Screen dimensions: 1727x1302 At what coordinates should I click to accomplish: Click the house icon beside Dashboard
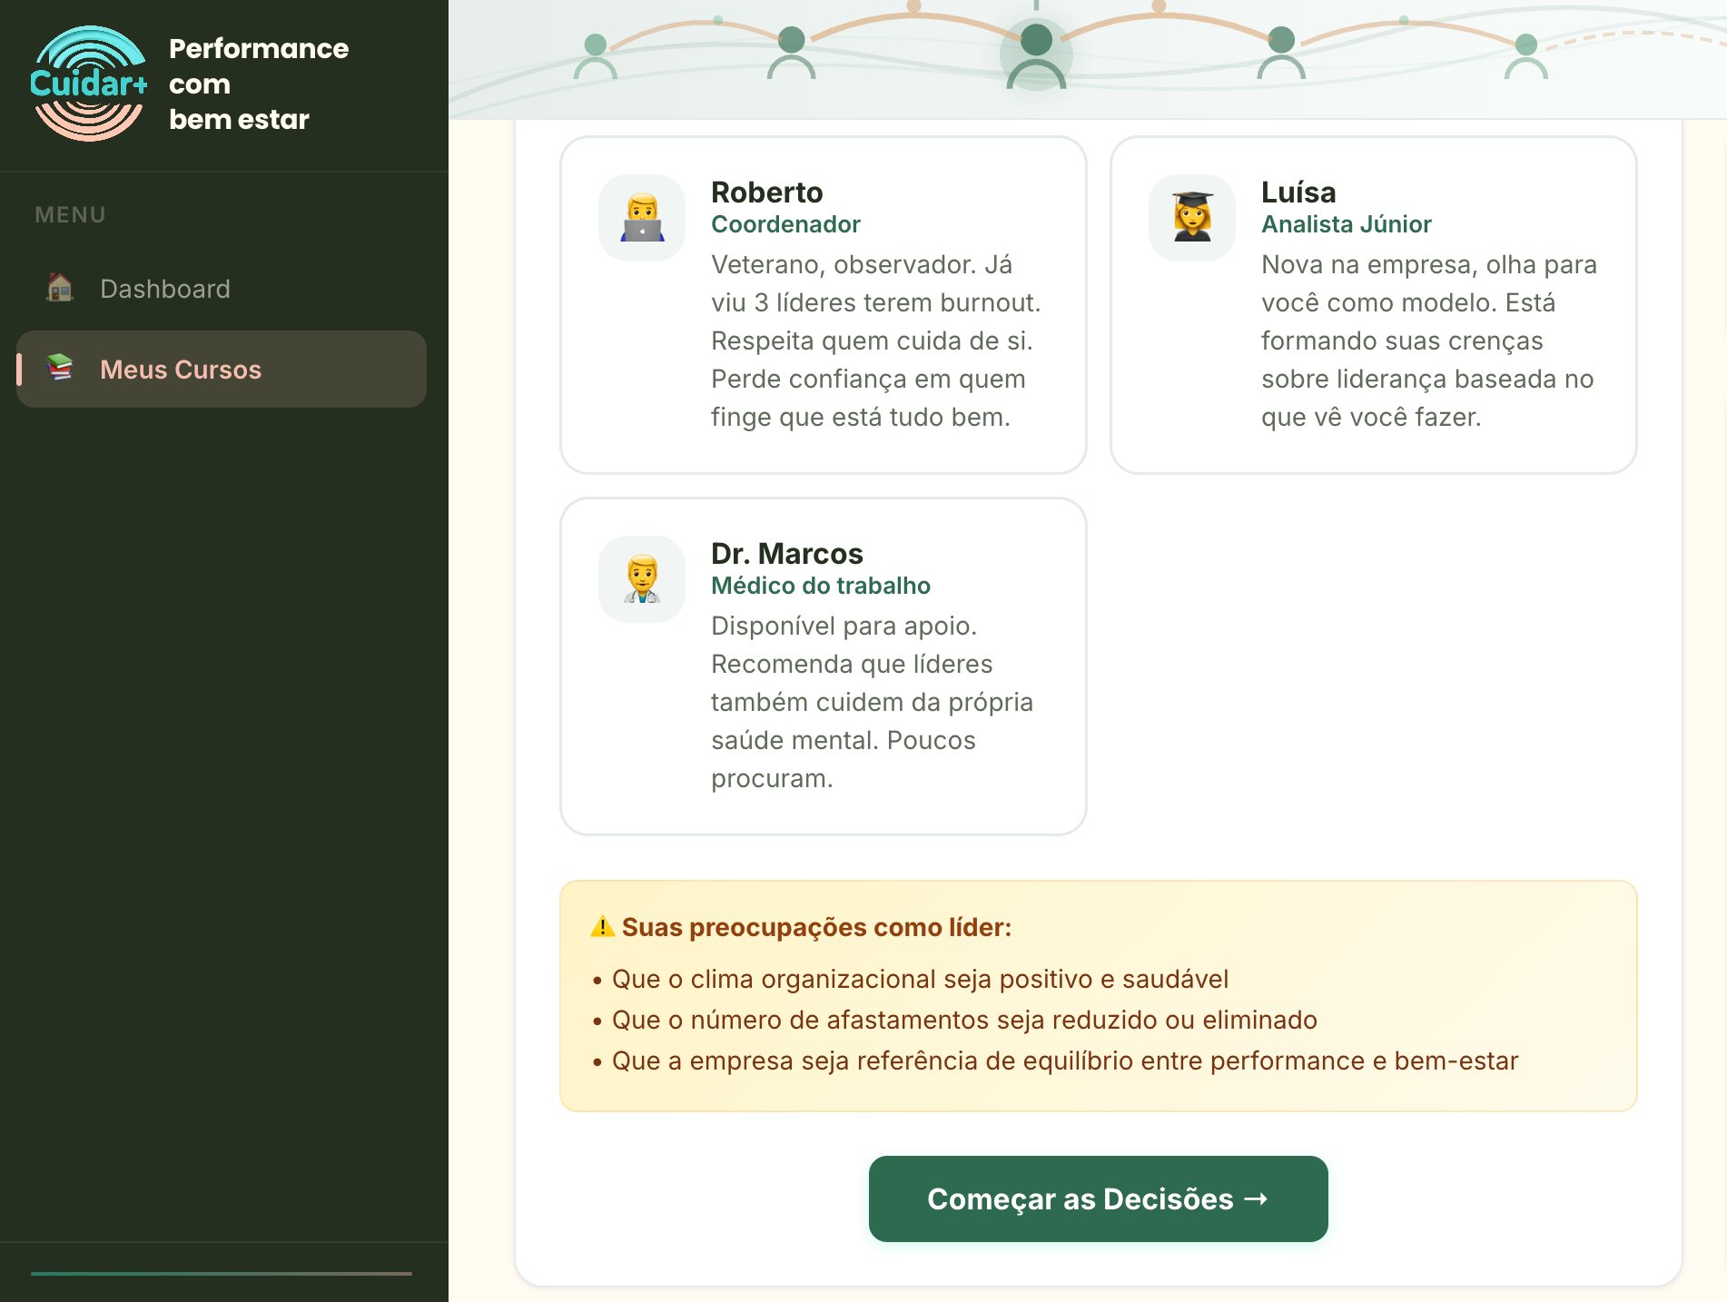[60, 288]
